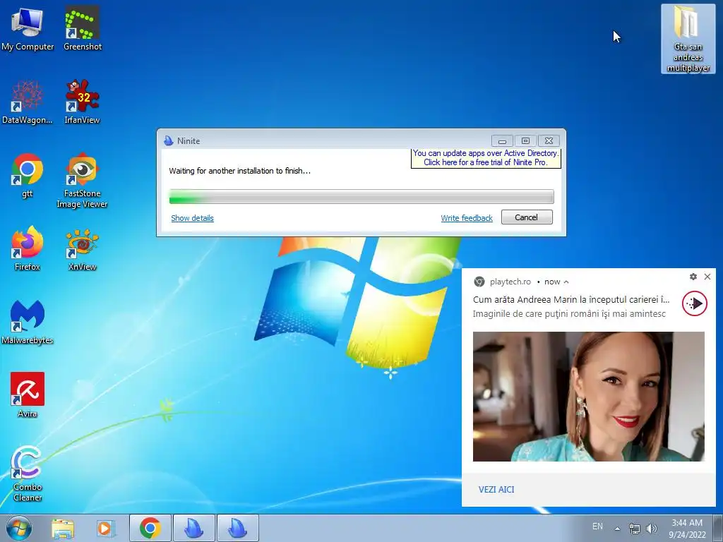The width and height of the screenshot is (723, 542).
Task: Collapse the notification via chevron beside now
Action: tap(566, 282)
